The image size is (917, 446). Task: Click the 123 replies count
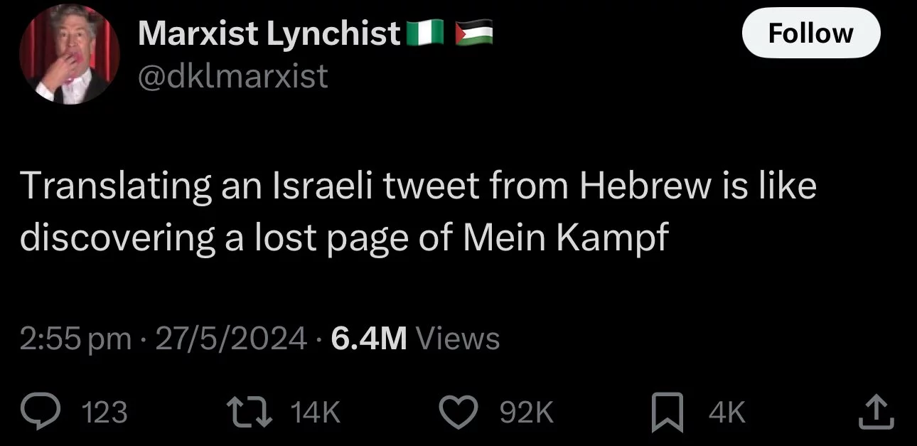pos(105,413)
